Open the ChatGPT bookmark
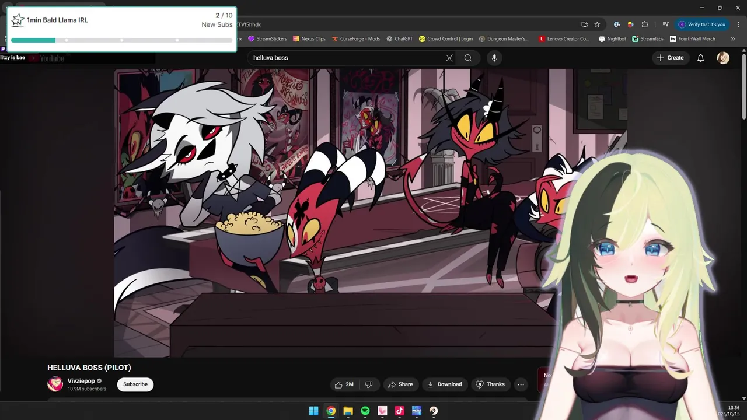Image resolution: width=747 pixels, height=420 pixels. [399, 39]
